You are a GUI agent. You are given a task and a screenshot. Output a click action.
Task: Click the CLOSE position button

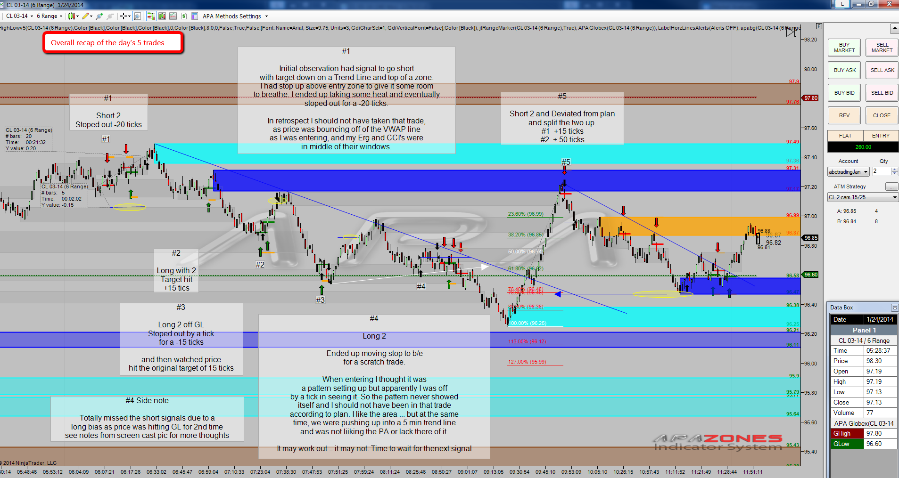[882, 115]
